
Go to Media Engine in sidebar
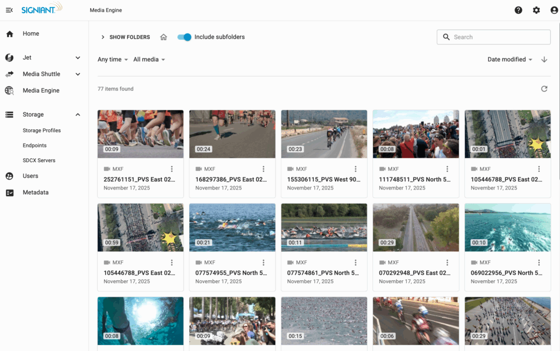coord(41,90)
